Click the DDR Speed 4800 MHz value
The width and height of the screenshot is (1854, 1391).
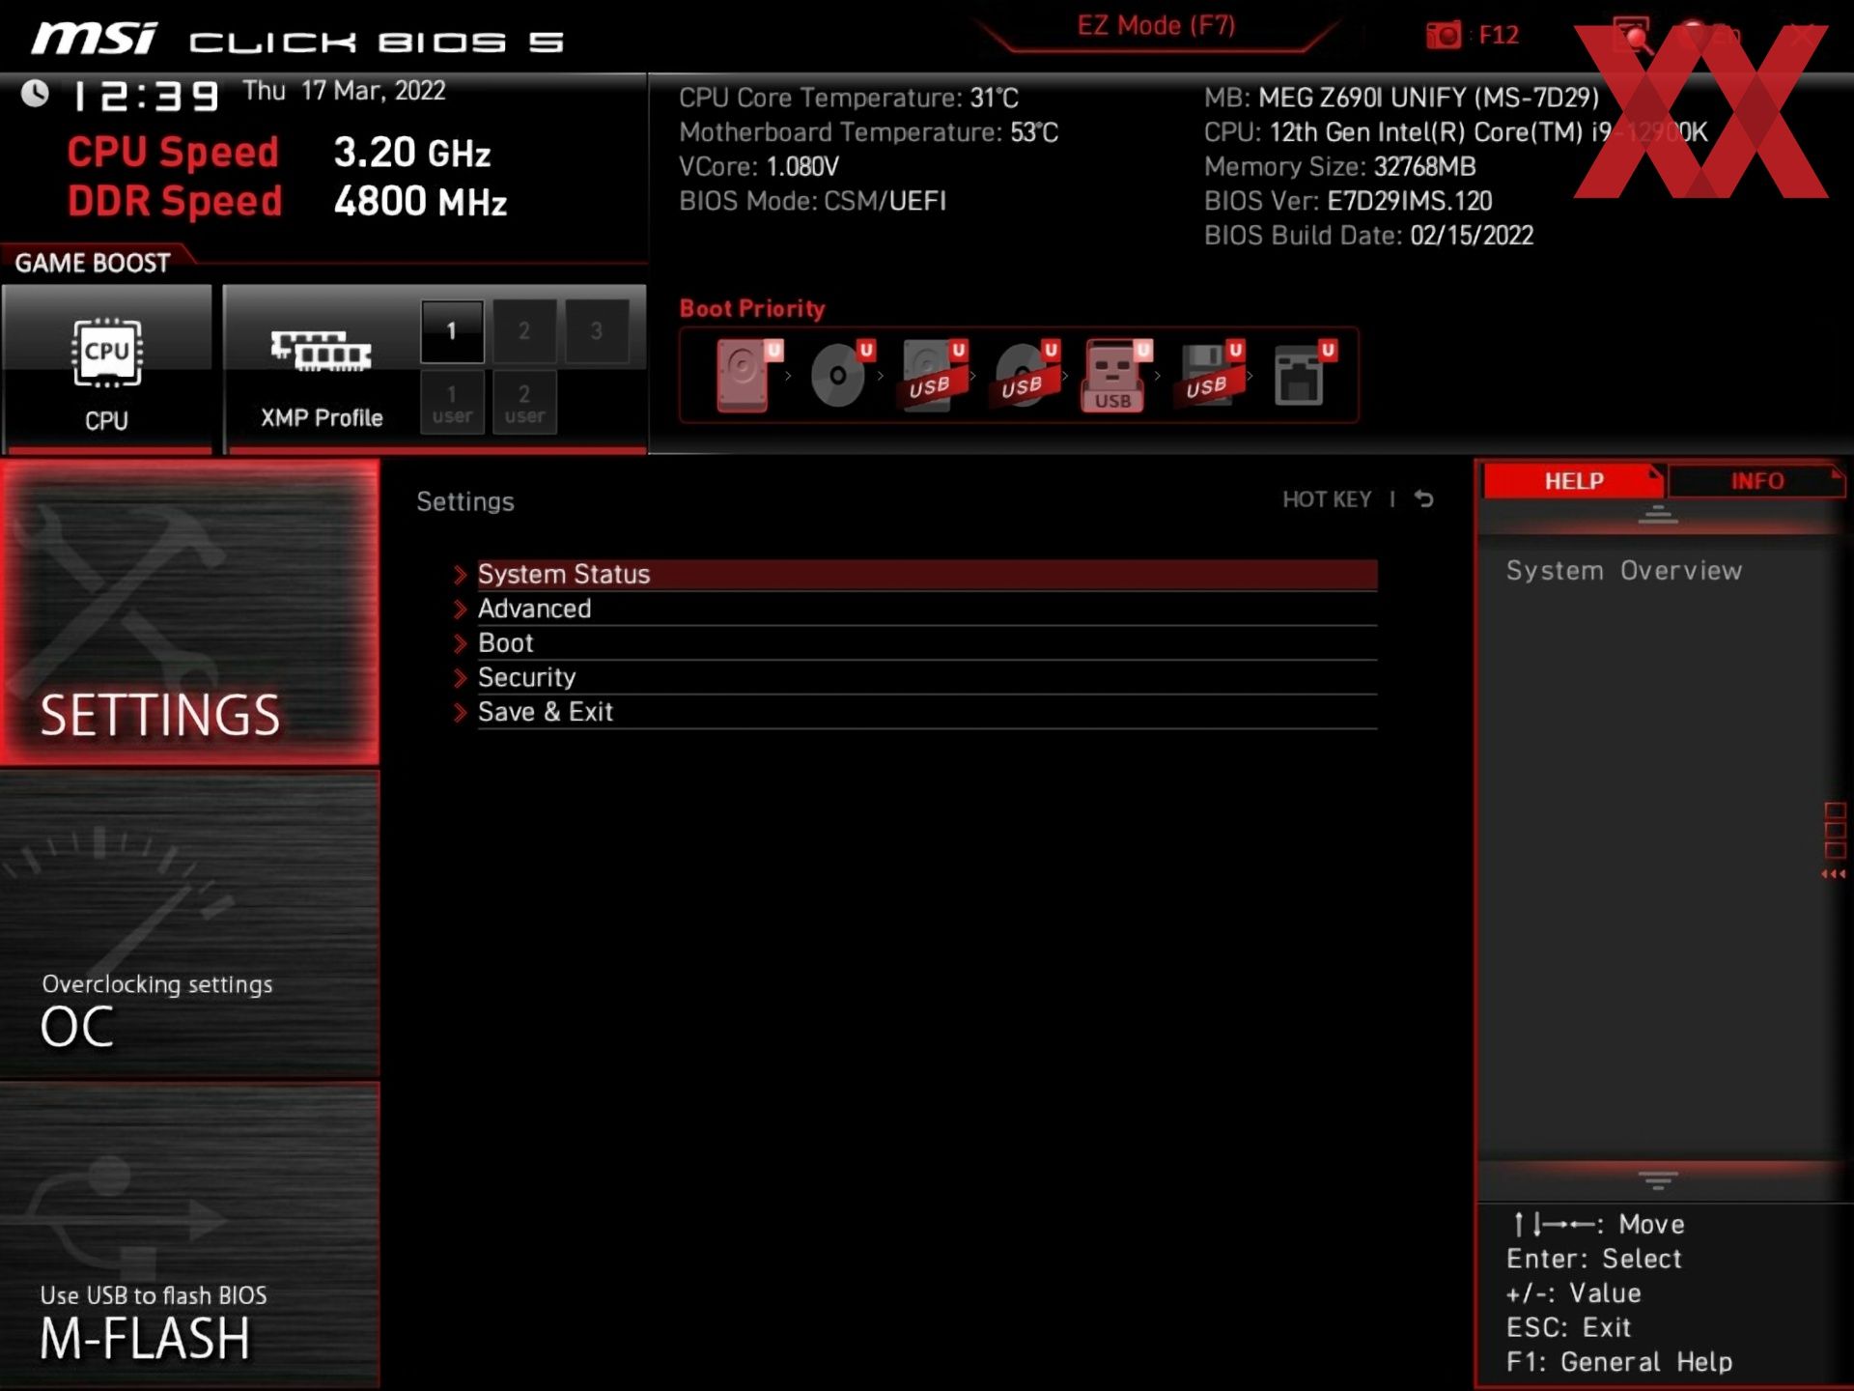[420, 202]
